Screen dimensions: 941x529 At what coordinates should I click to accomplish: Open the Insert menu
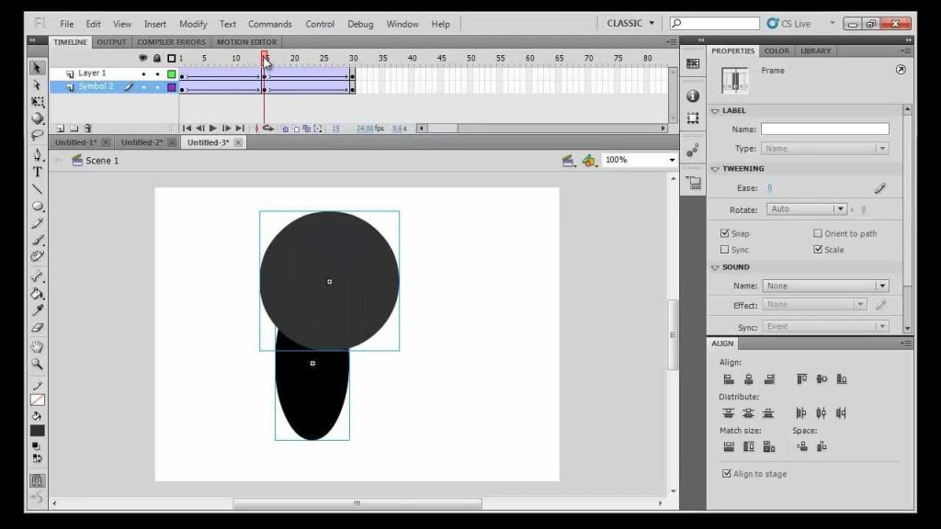154,24
